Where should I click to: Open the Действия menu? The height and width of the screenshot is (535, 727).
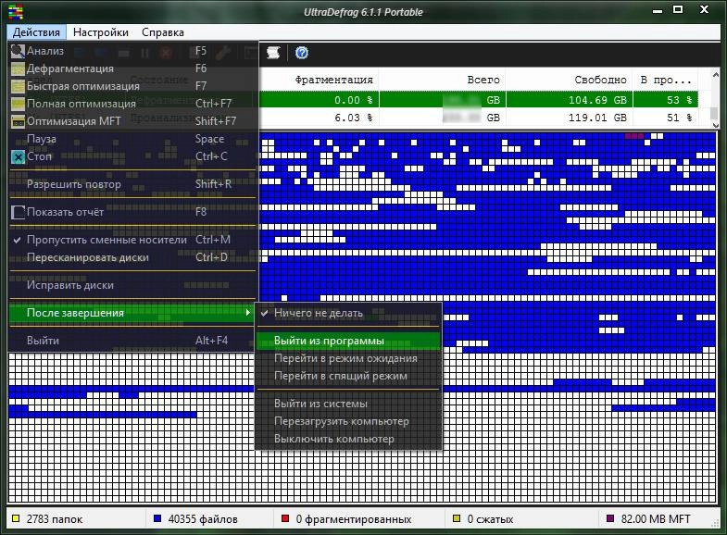tap(37, 32)
